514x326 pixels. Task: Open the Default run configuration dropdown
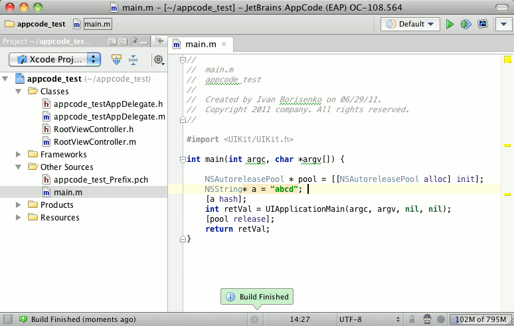coord(410,25)
